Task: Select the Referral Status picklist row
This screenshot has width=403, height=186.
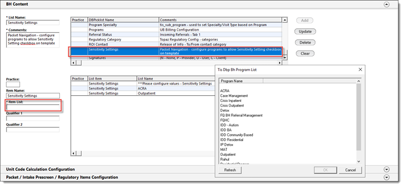Action: point(176,35)
